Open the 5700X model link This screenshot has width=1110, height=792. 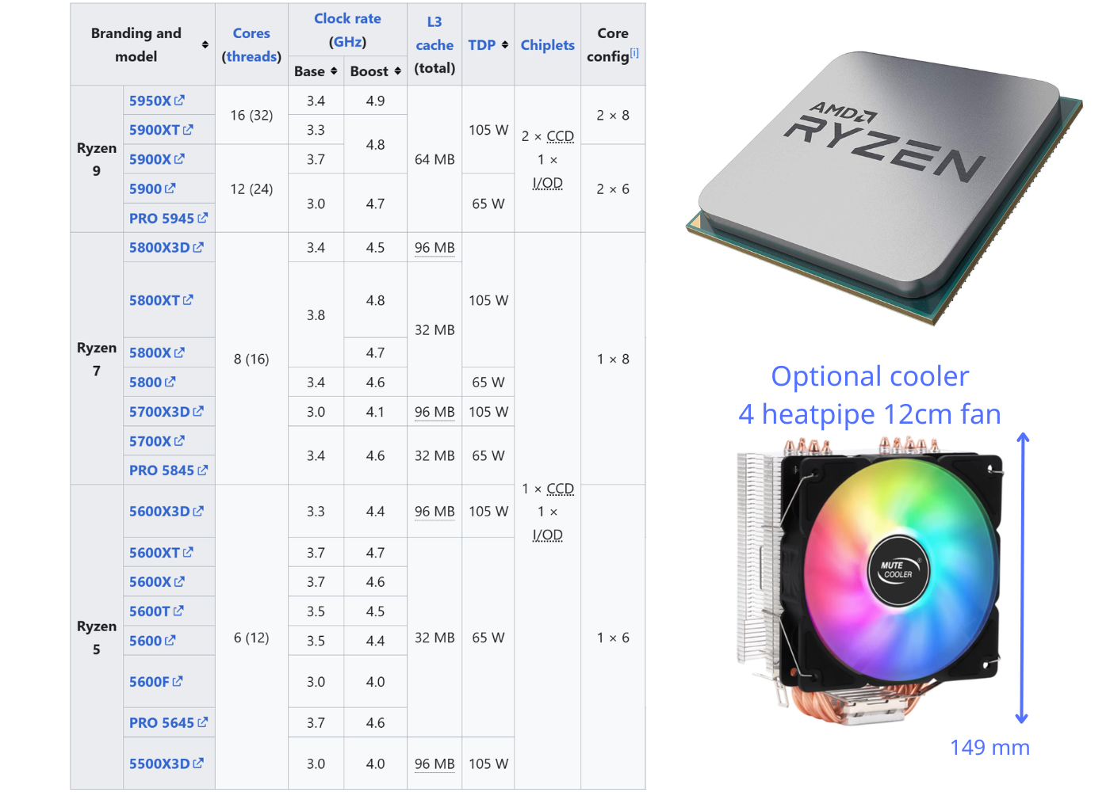coord(156,441)
